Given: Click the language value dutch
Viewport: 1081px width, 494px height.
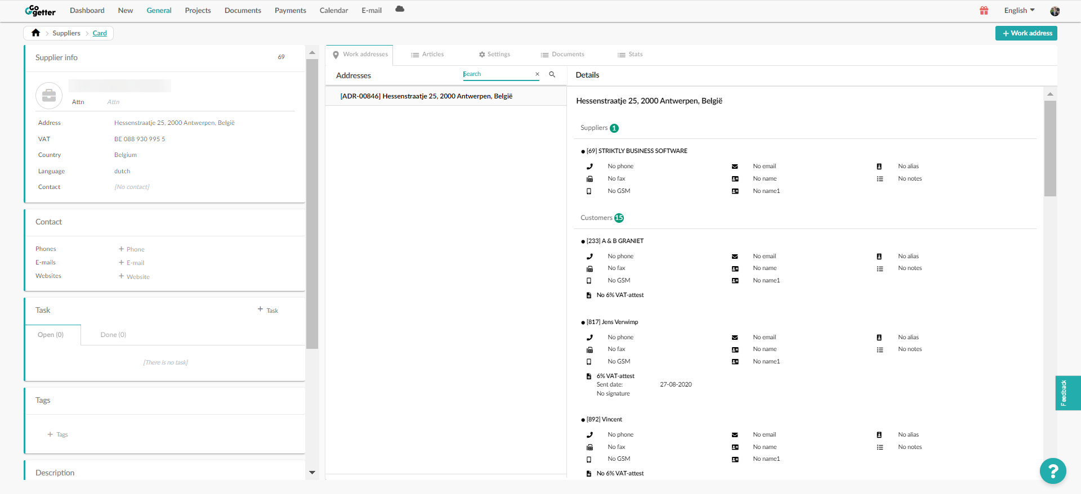Looking at the screenshot, I should point(122,171).
